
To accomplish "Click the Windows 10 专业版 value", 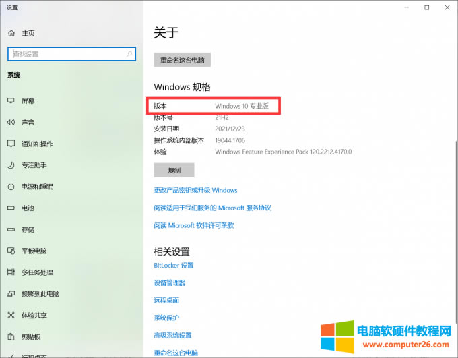I will 242,106.
